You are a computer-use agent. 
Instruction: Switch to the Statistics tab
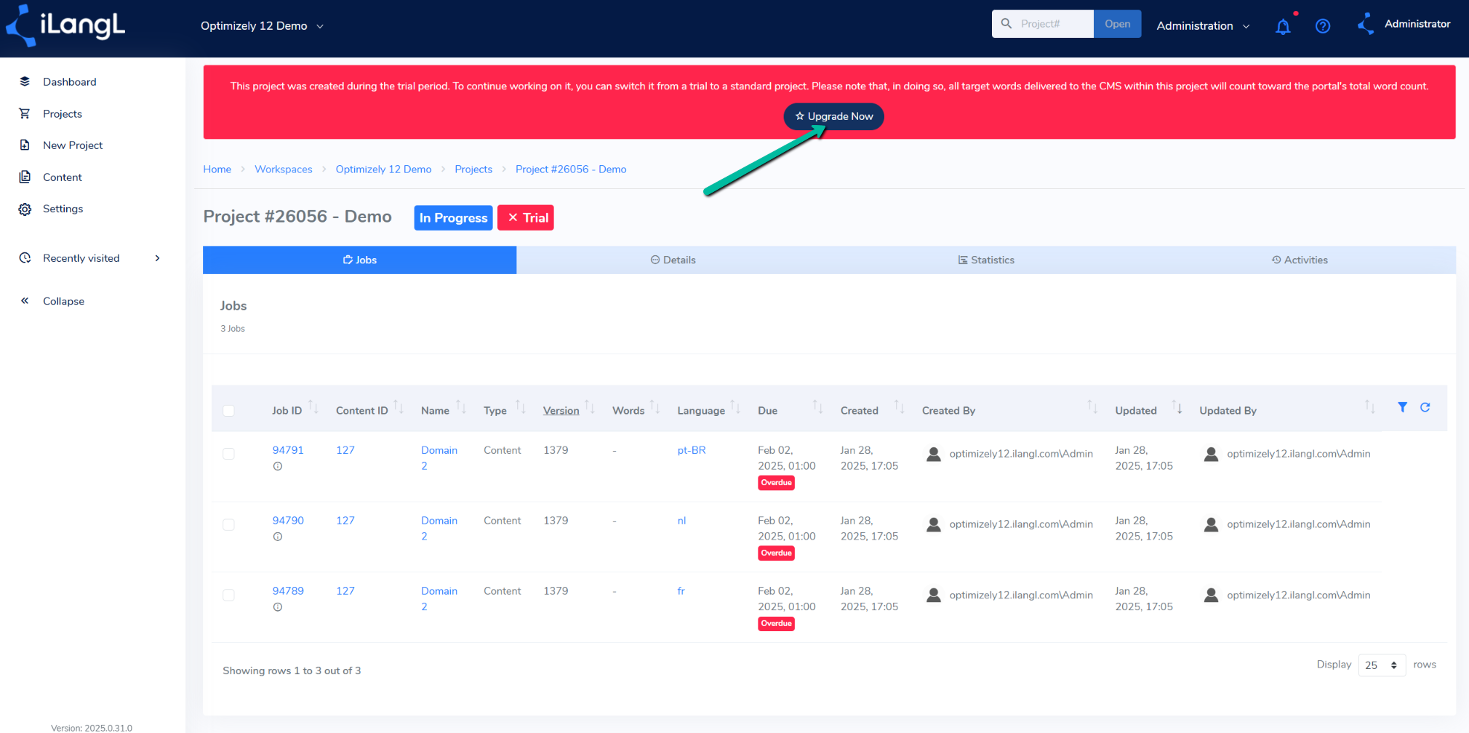pos(986,260)
